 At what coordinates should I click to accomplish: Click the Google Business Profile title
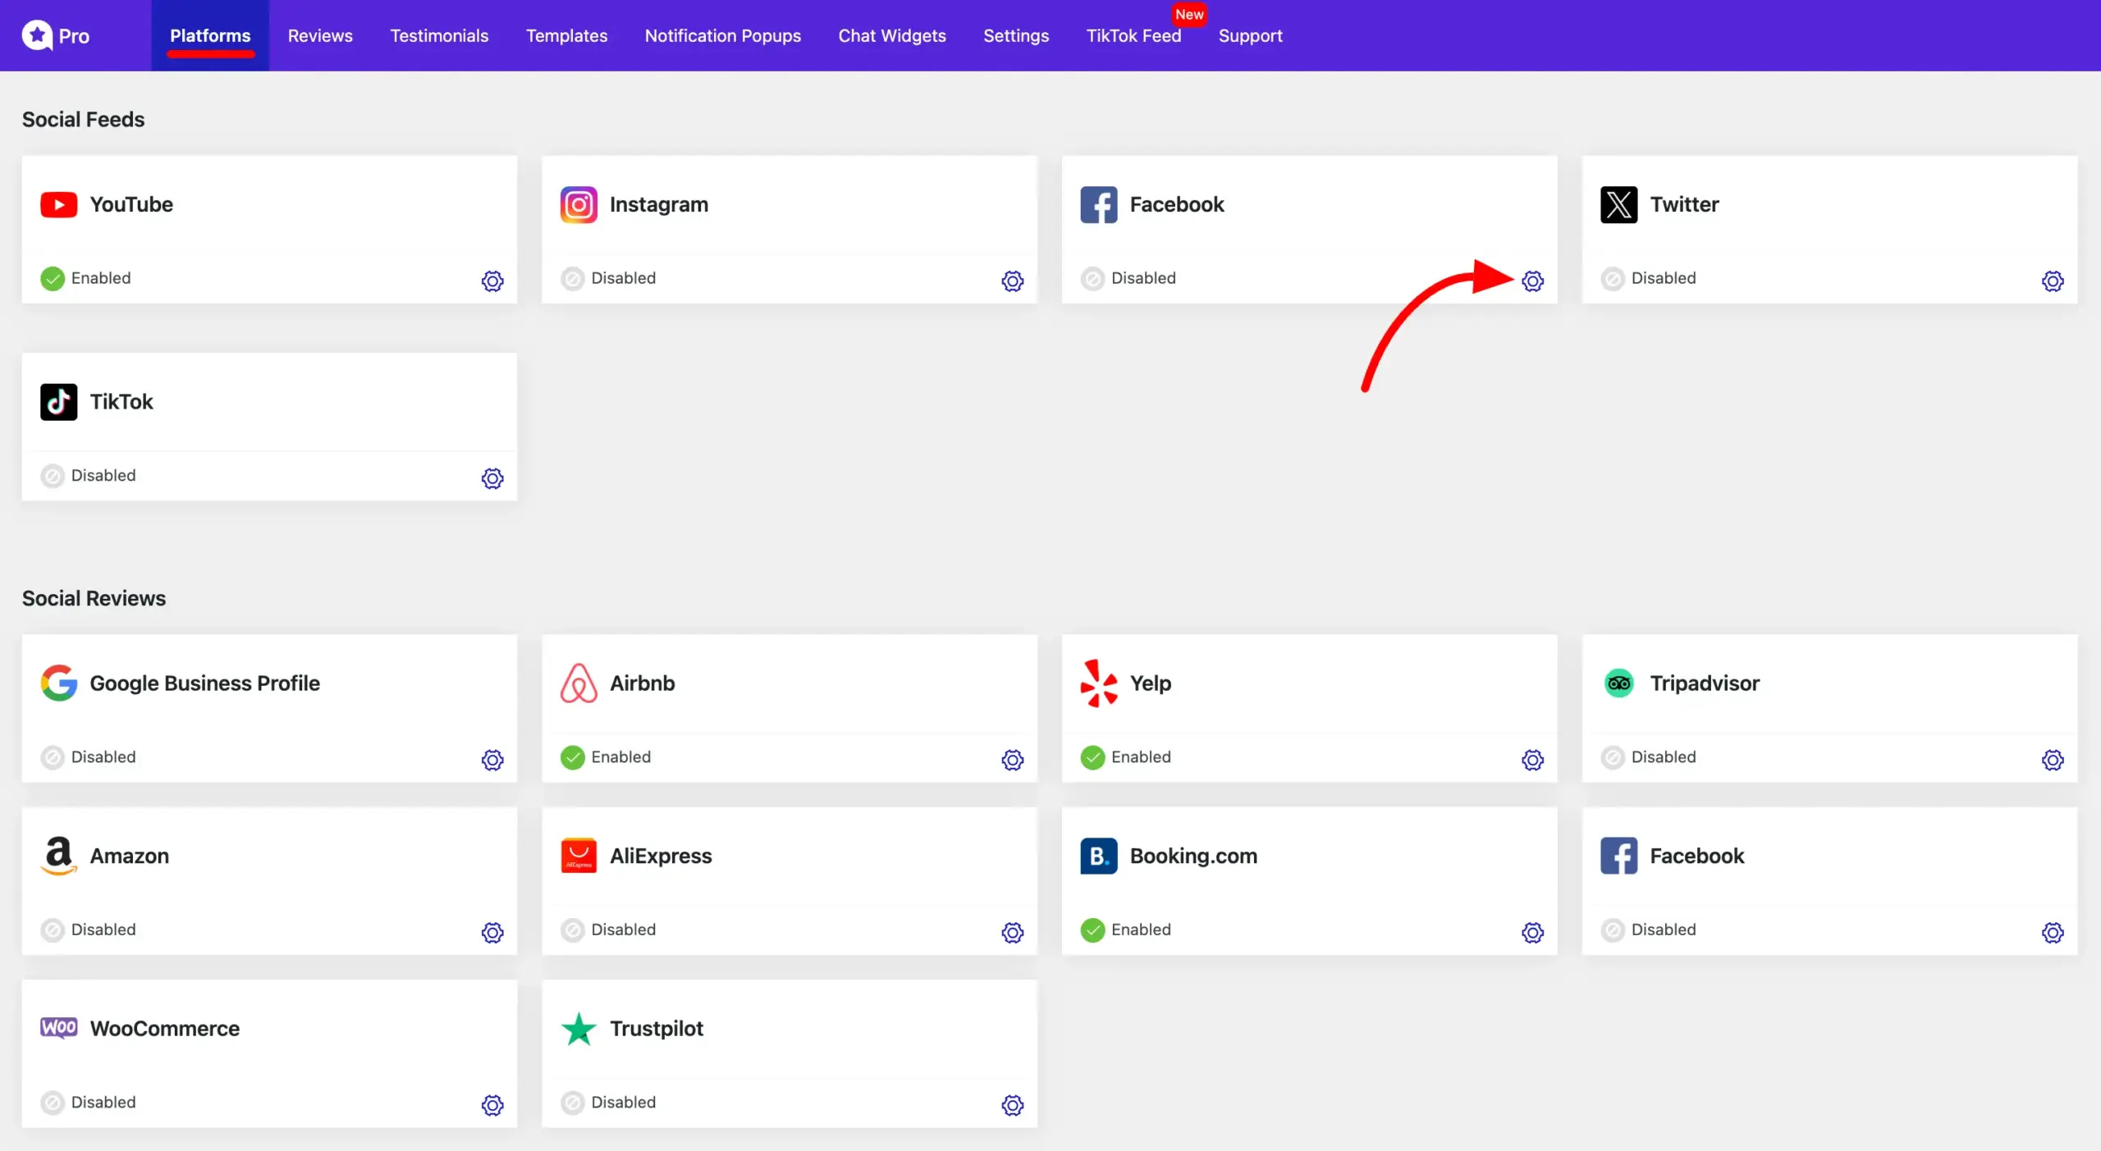coord(204,683)
